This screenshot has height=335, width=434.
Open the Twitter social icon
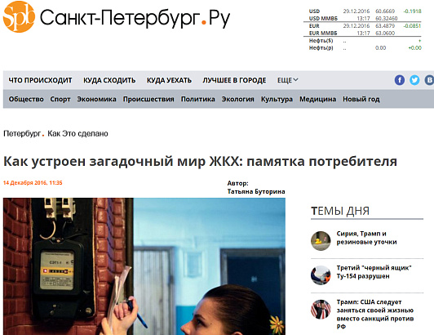point(414,80)
